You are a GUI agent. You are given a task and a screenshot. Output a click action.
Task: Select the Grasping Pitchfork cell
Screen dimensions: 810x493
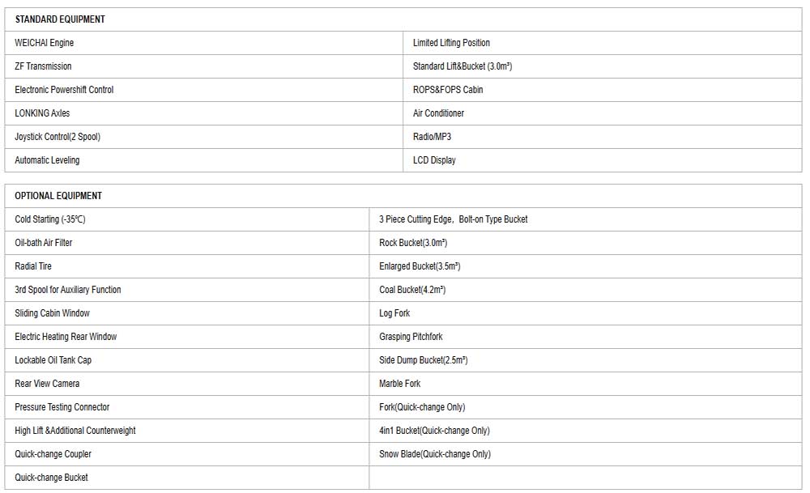pos(586,337)
